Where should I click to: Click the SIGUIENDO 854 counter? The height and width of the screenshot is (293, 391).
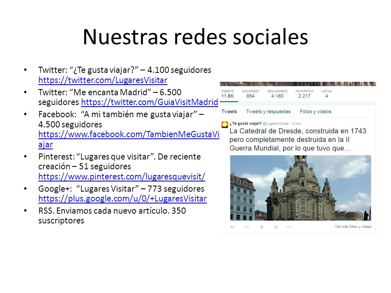point(250,94)
